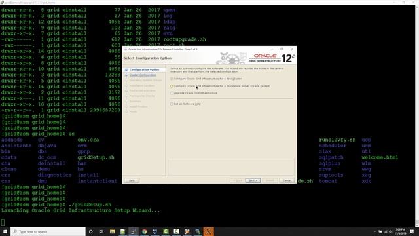Click the disabled Install button

pyautogui.click(x=270, y=180)
